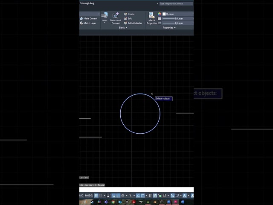The height and width of the screenshot is (205, 273).
Task: Expand the Block panel dropdown
Action: (x=126, y=28)
